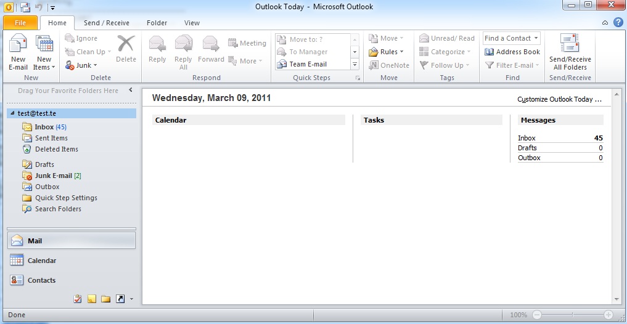Switch to Calendar view
Viewport: 627px width, 324px height.
click(72, 261)
